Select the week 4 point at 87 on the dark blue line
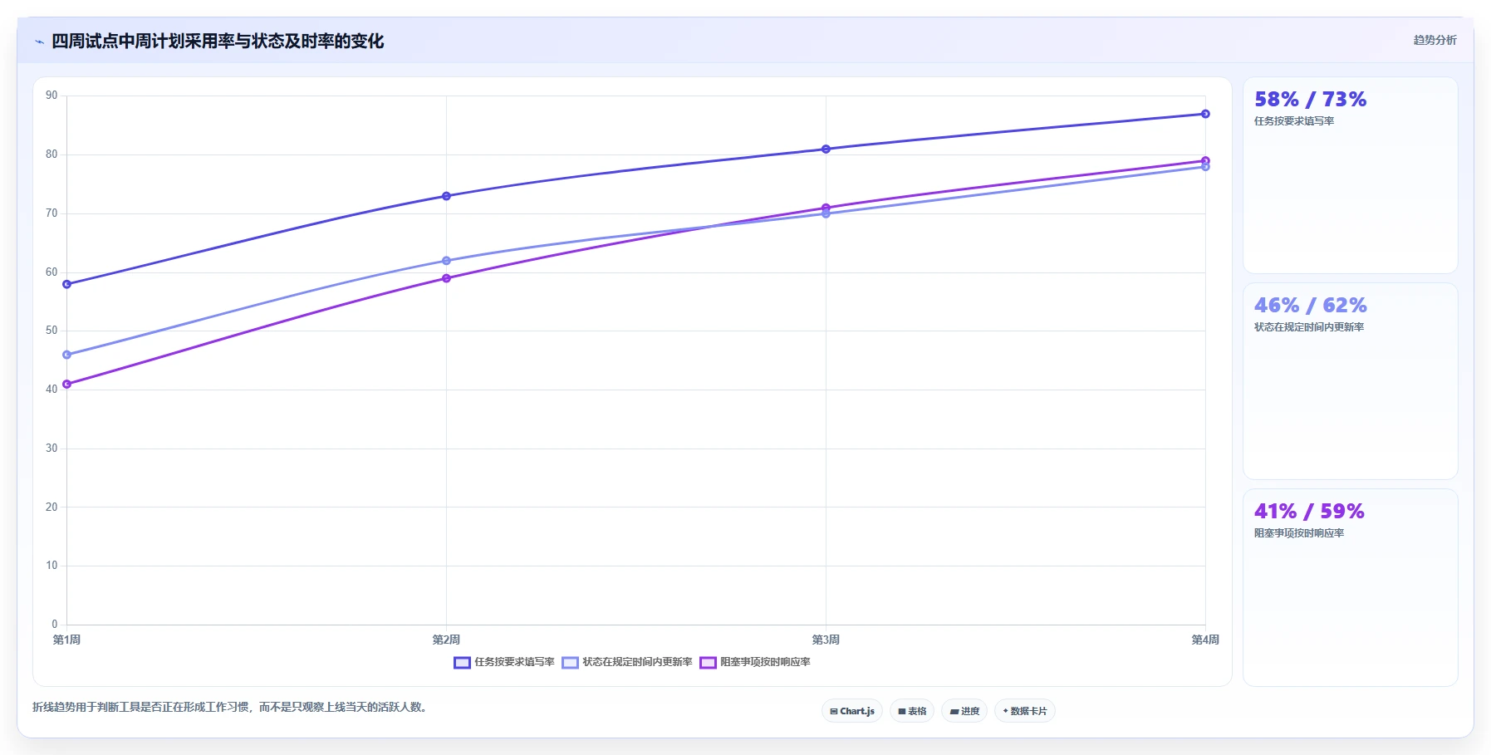 pos(1205,114)
